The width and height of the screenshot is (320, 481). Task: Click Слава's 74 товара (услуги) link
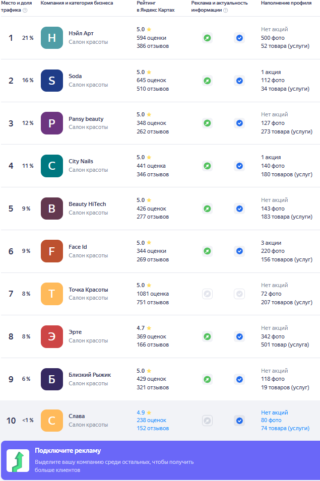tap(285, 428)
